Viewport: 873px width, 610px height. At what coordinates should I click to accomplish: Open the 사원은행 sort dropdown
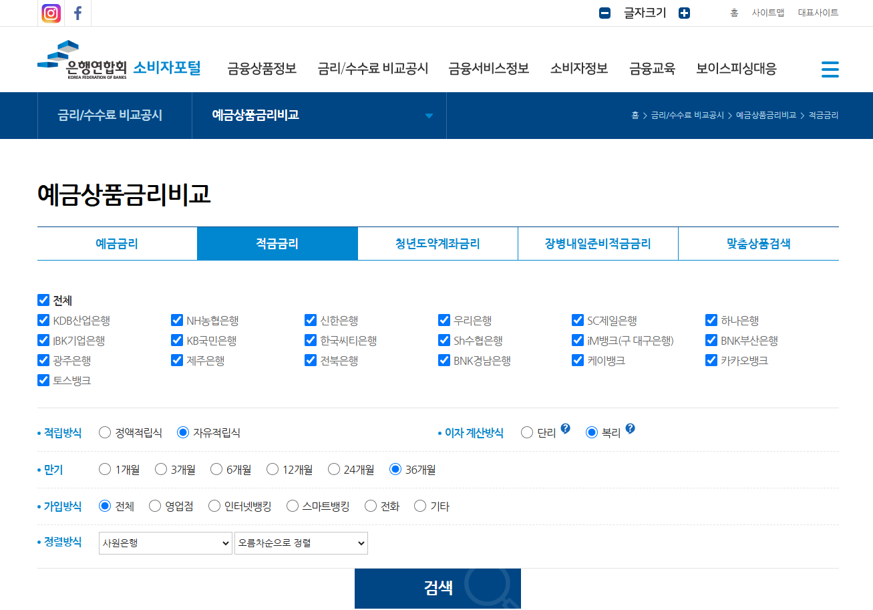164,543
